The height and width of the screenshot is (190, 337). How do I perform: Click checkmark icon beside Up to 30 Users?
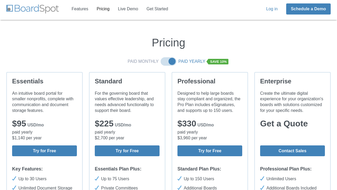point(14,179)
